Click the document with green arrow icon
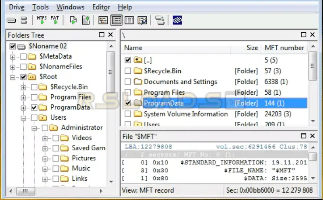323x200 pixels. coord(73,20)
